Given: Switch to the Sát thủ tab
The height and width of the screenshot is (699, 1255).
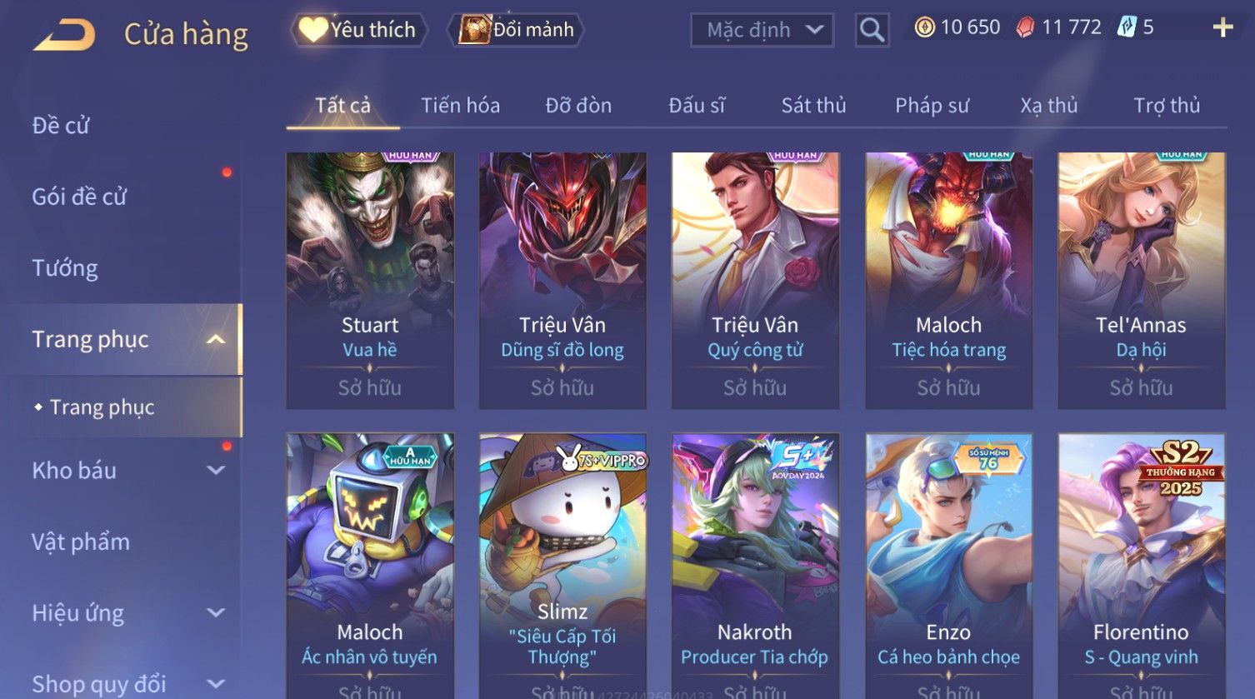Looking at the screenshot, I should click(x=813, y=106).
